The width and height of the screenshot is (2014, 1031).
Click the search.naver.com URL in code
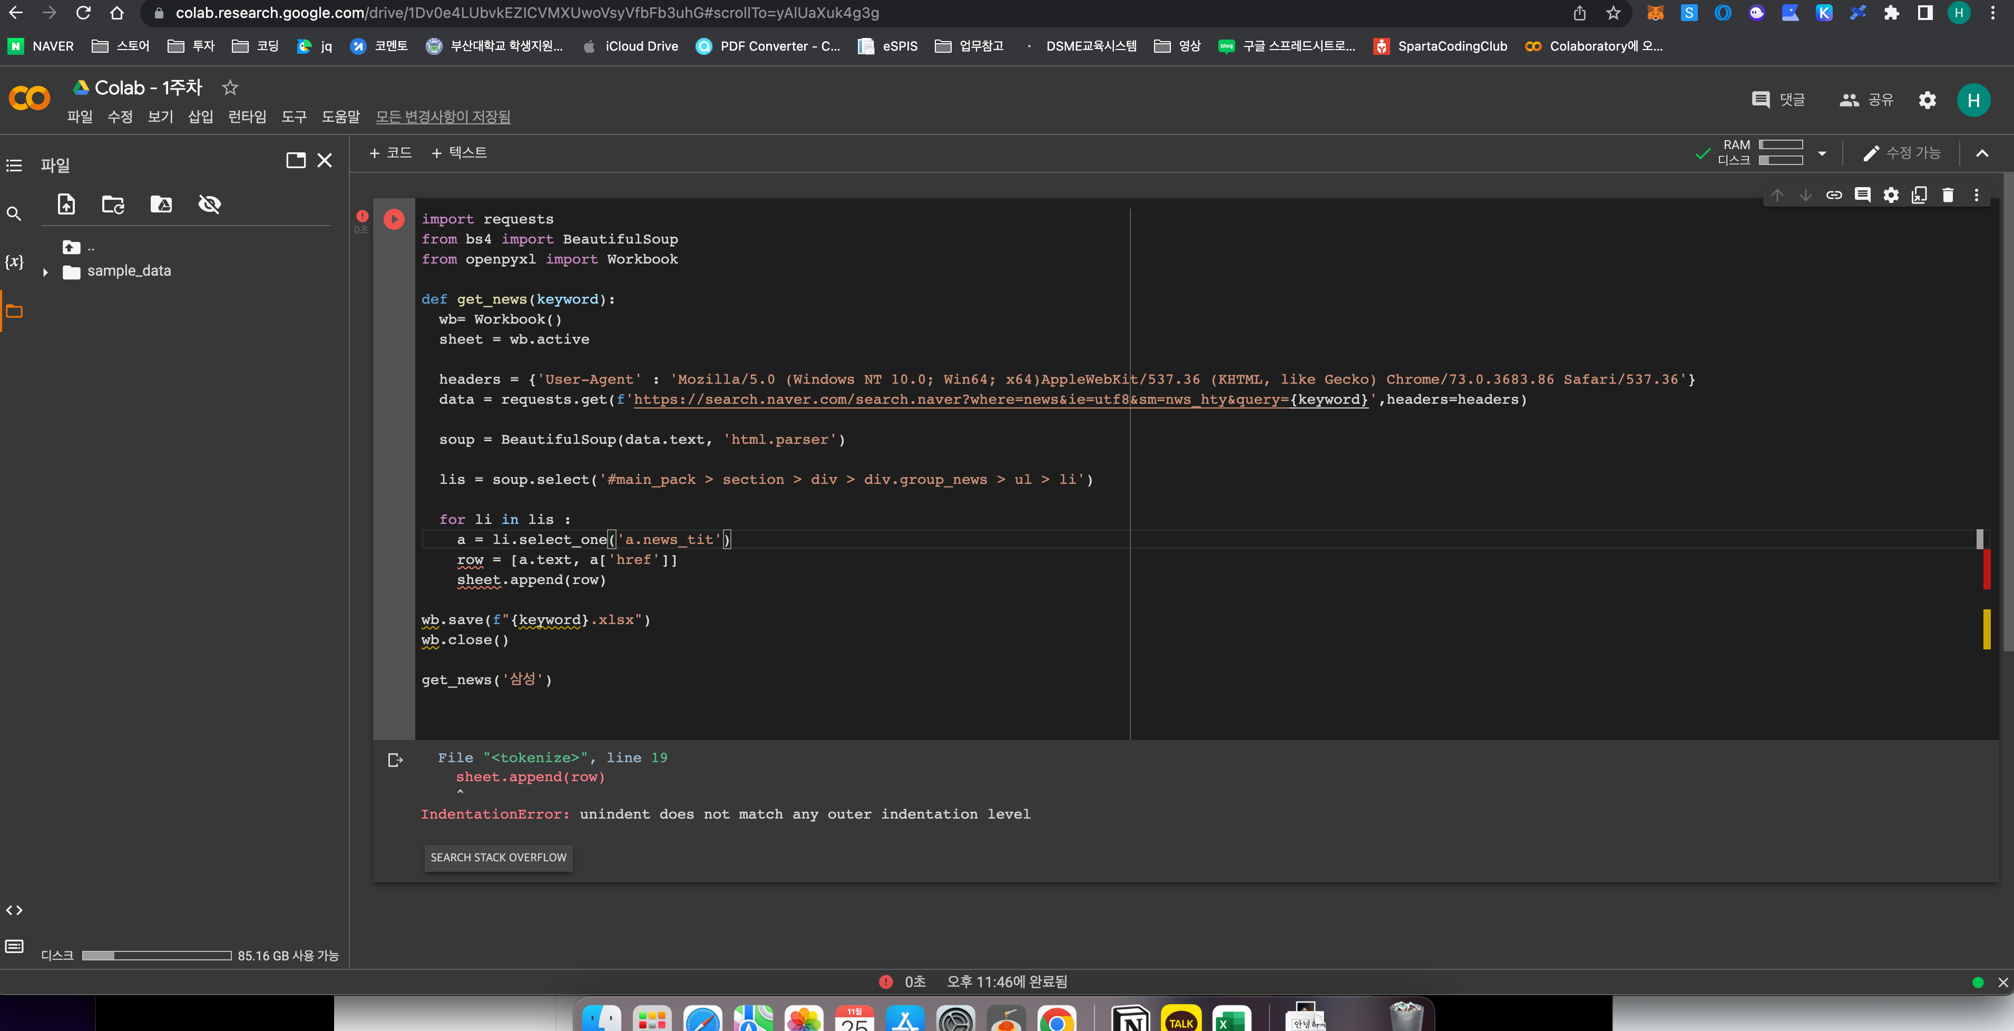1001,400
